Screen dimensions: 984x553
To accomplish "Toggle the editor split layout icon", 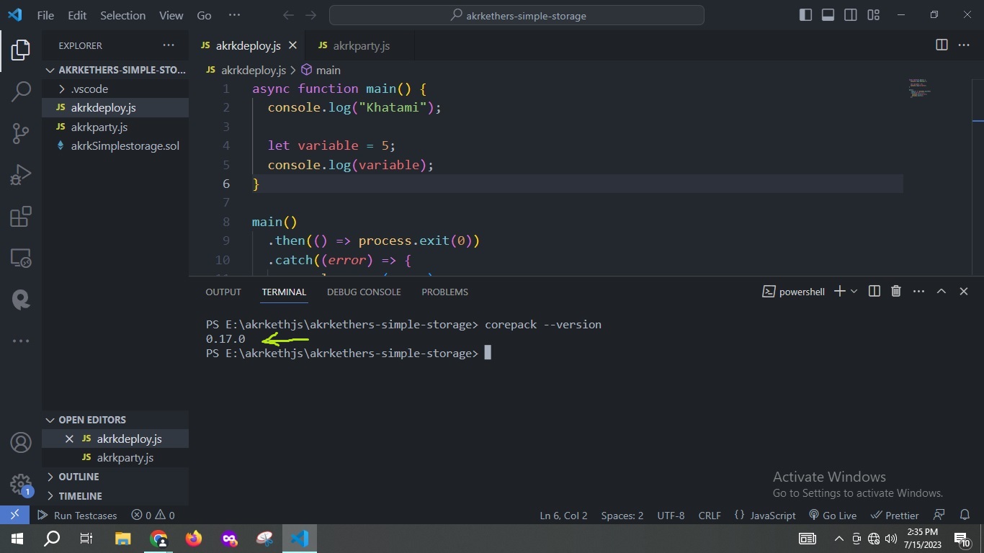I will point(941,45).
